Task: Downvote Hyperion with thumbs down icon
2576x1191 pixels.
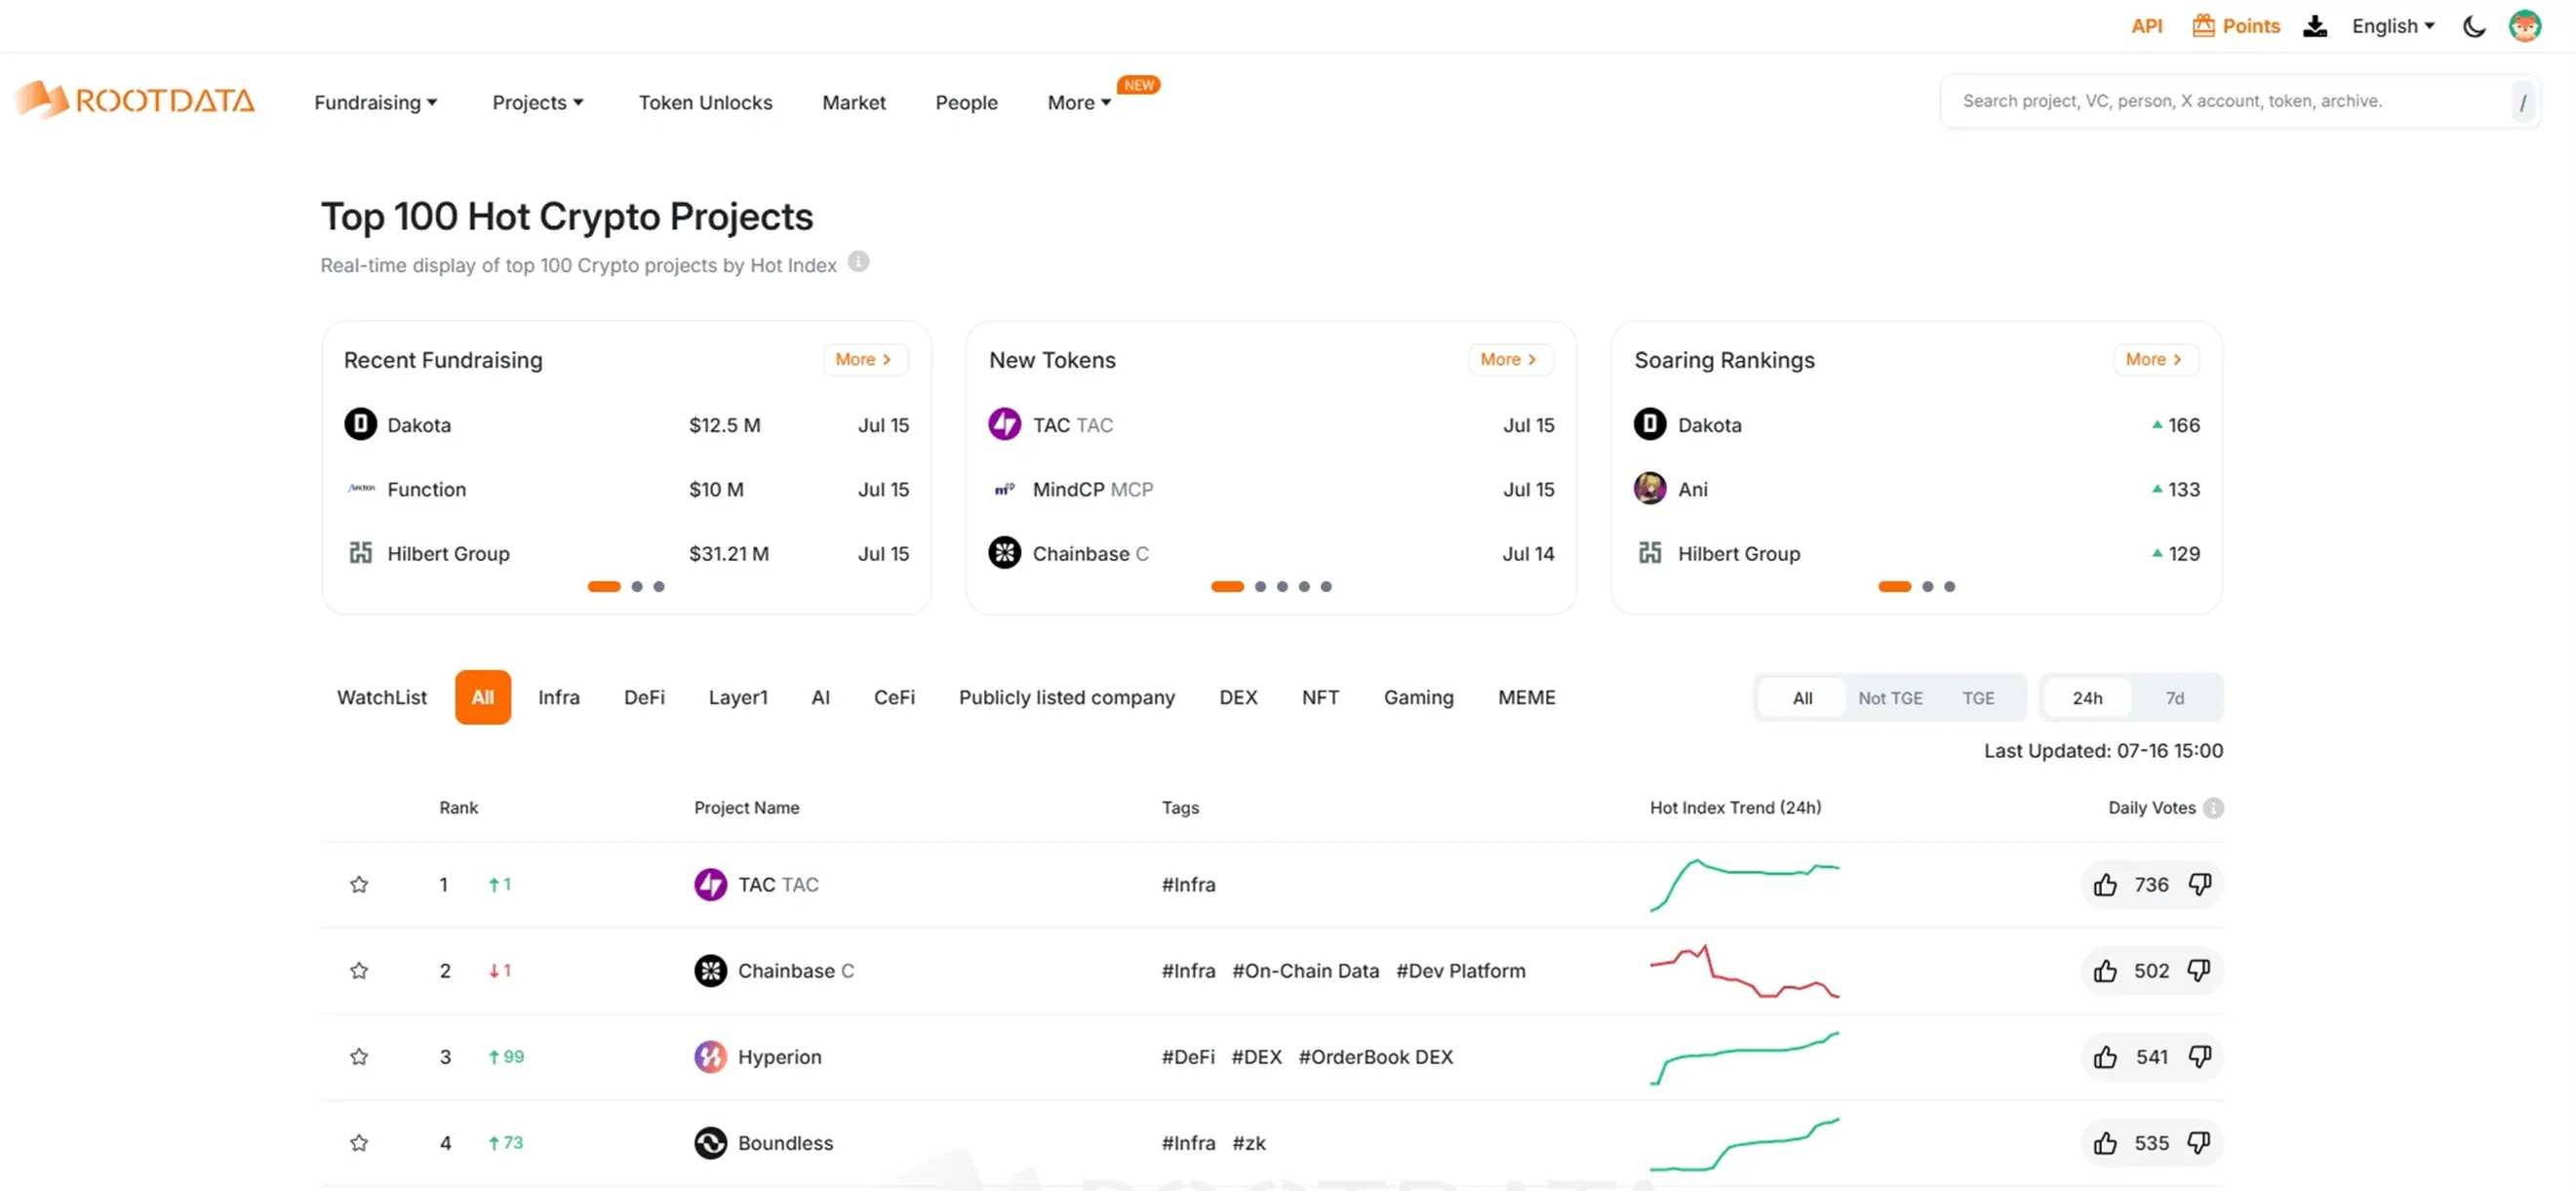Action: point(2199,1056)
